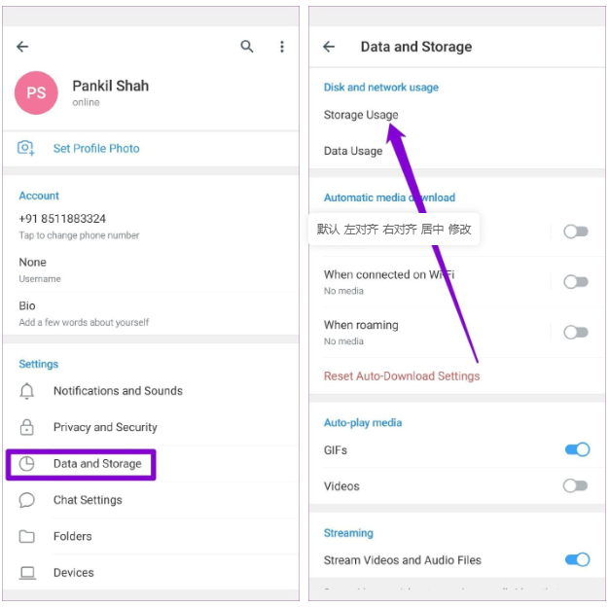Go back from the profile screen
The width and height of the screenshot is (609, 607).
tap(22, 47)
